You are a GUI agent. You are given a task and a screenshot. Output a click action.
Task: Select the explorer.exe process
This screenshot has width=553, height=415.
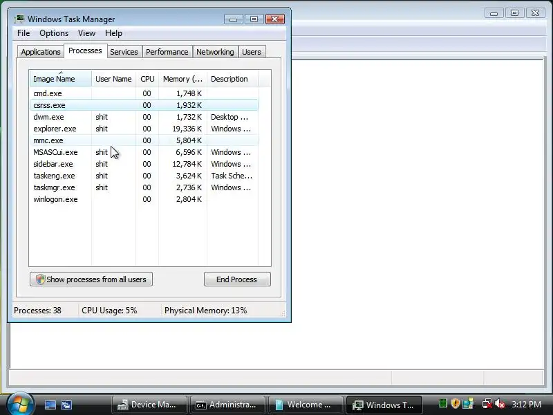tap(144, 129)
